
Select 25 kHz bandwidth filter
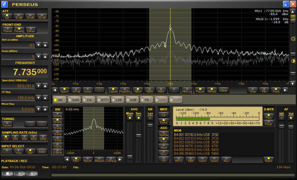pyautogui.click(x=58, y=121)
